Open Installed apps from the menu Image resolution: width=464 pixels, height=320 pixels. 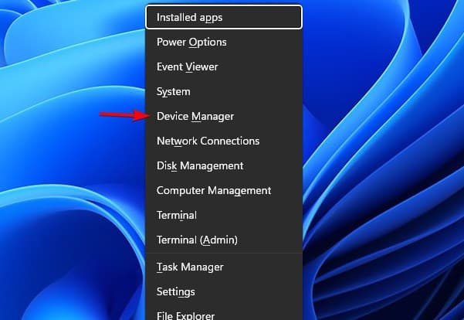click(x=190, y=17)
